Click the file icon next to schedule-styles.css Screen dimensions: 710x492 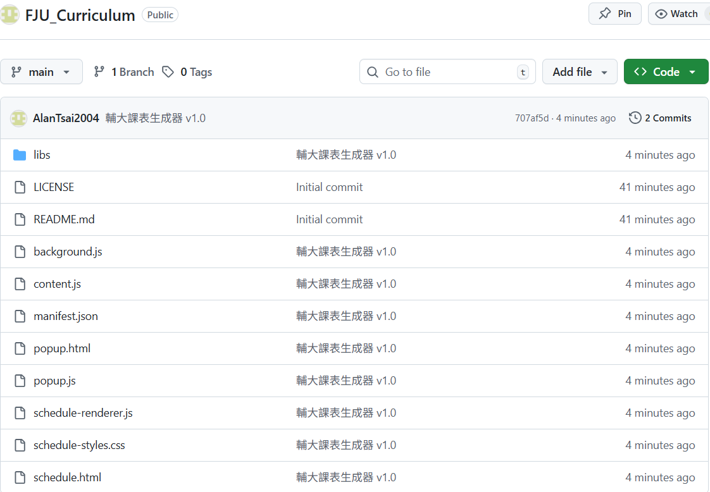coord(20,445)
